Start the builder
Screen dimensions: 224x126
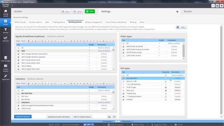point(90,11)
